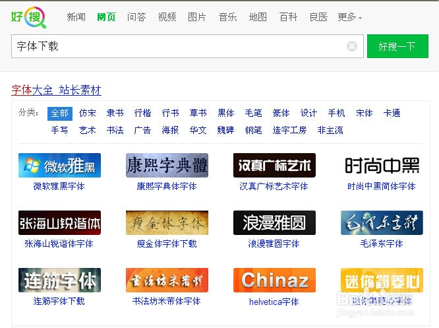The height and width of the screenshot is (328, 439).
Task: Select the 华文 category
Action: point(198,131)
